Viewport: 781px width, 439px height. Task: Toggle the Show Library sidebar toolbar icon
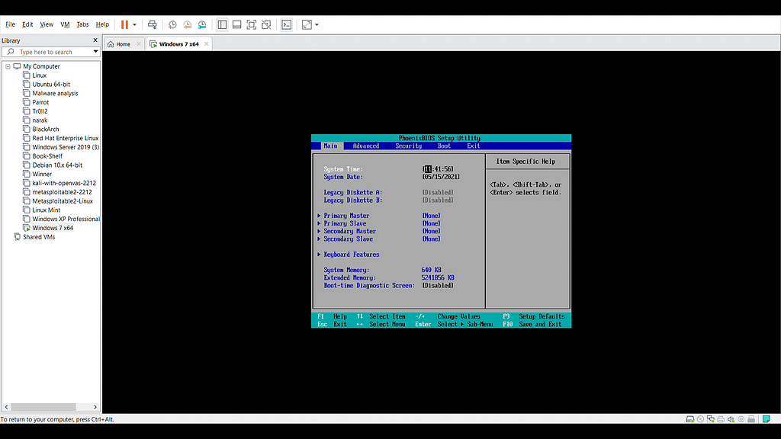tap(222, 24)
